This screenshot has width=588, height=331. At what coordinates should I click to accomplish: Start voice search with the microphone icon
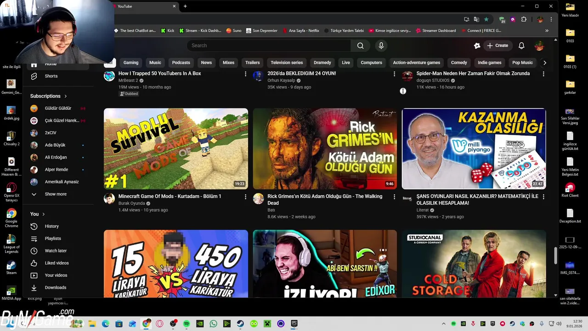tap(381, 46)
